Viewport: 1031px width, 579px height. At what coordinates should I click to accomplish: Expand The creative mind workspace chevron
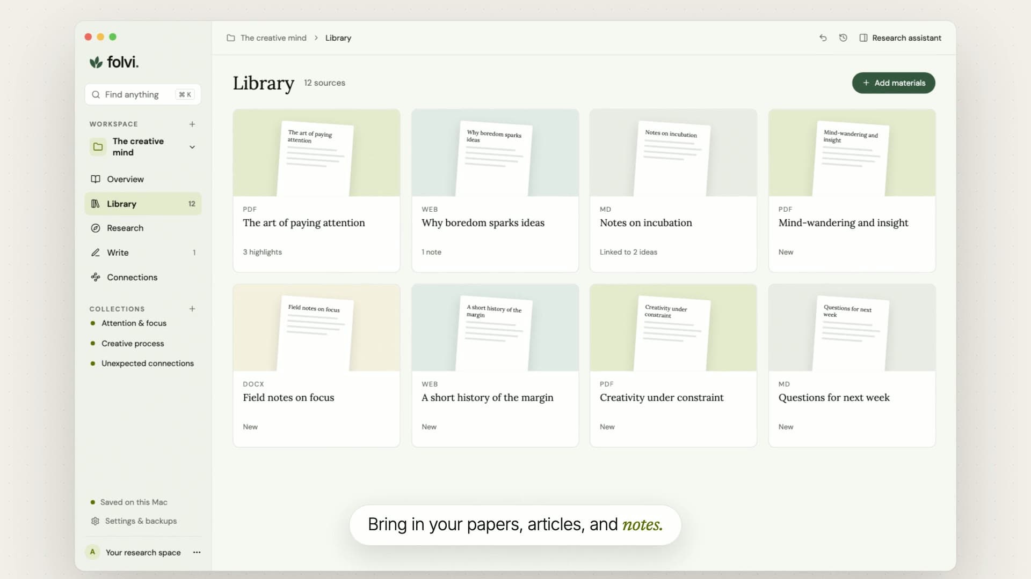(192, 147)
